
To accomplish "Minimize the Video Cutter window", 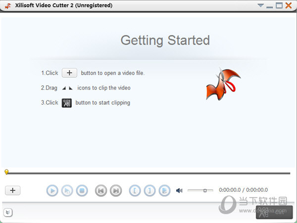I will 270,7.
